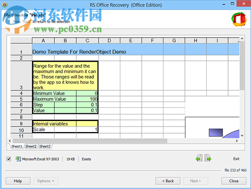
Task: Select column I header
Action: (217, 41)
